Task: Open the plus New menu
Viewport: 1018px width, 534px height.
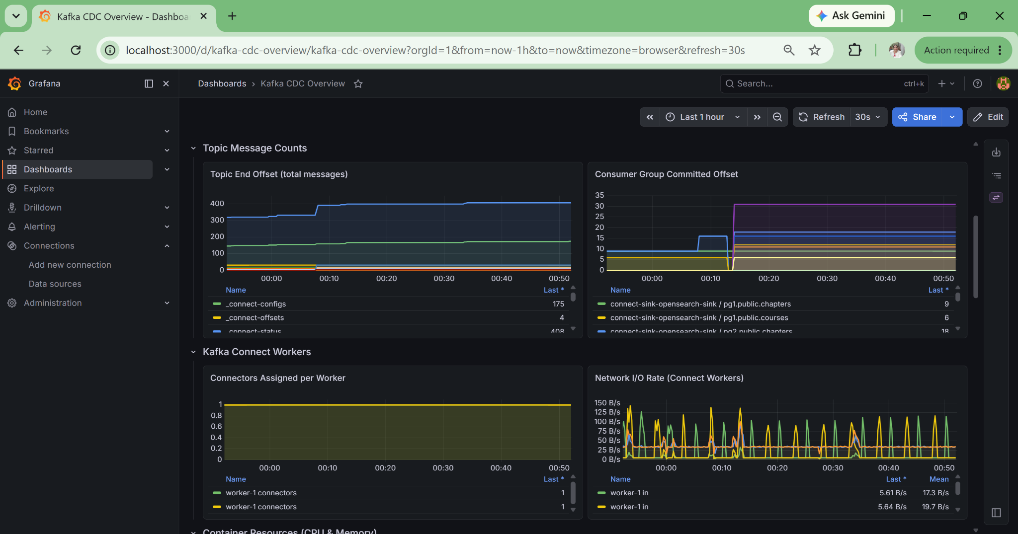Action: [946, 83]
